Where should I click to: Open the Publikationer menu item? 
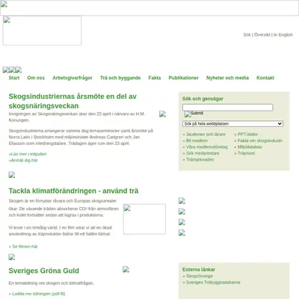click(x=183, y=78)
